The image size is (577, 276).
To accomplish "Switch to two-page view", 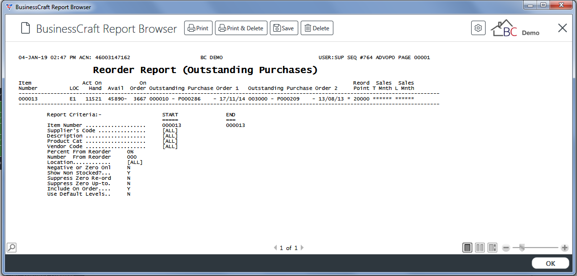I will [480, 248].
